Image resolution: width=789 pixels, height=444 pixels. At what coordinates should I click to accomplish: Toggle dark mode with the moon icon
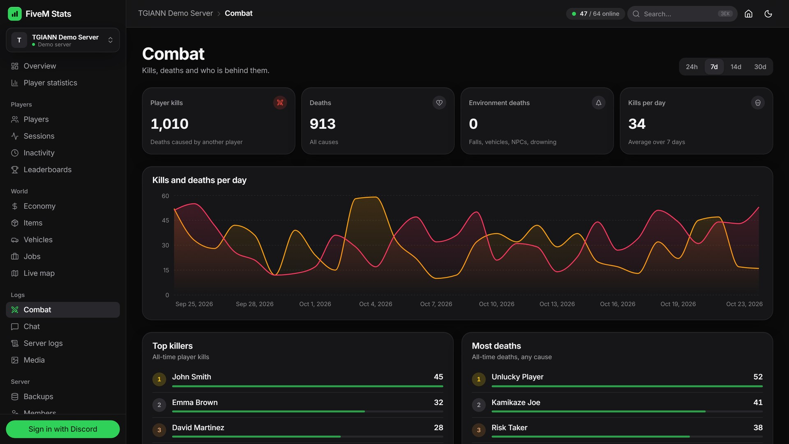pyautogui.click(x=768, y=14)
